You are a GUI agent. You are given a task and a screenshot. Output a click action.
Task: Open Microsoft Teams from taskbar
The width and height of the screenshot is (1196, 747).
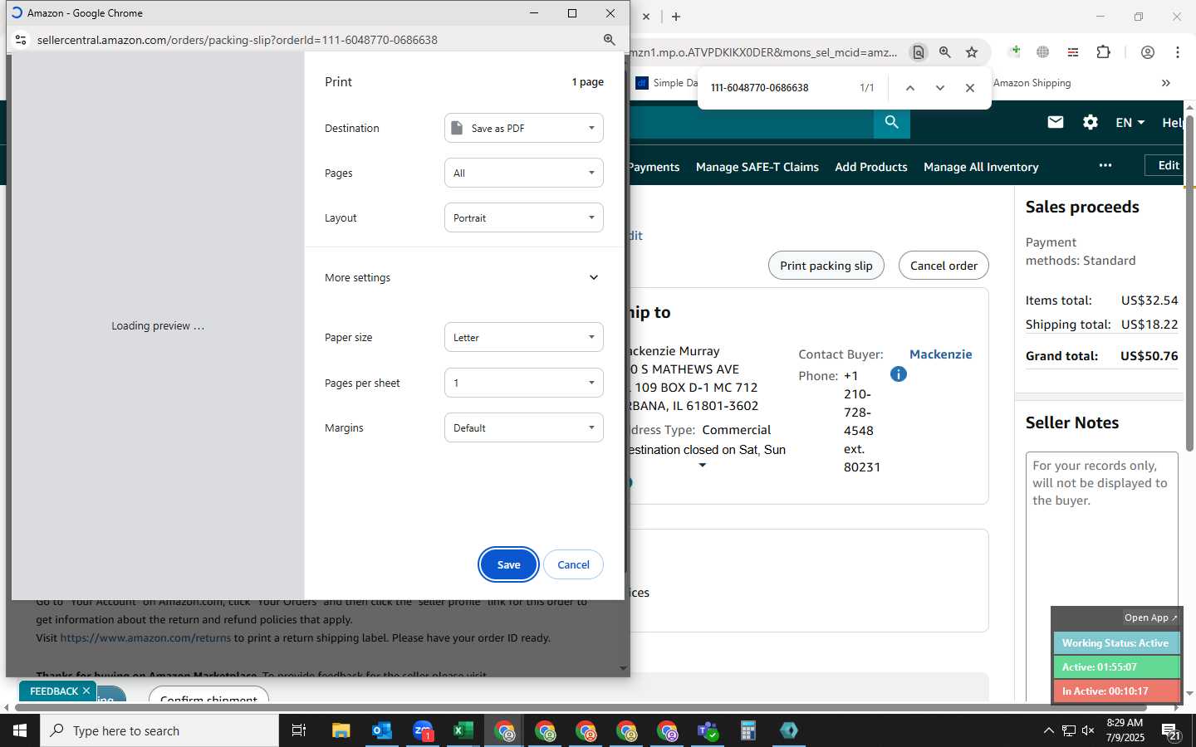pyautogui.click(x=708, y=730)
